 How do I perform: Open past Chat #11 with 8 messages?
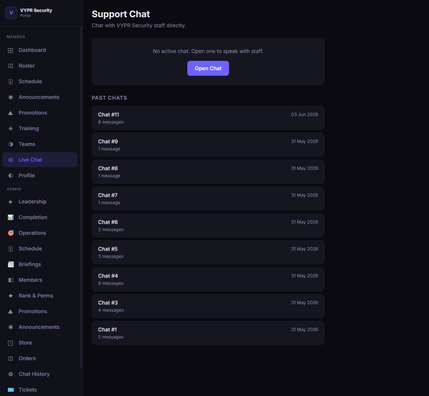coord(208,118)
